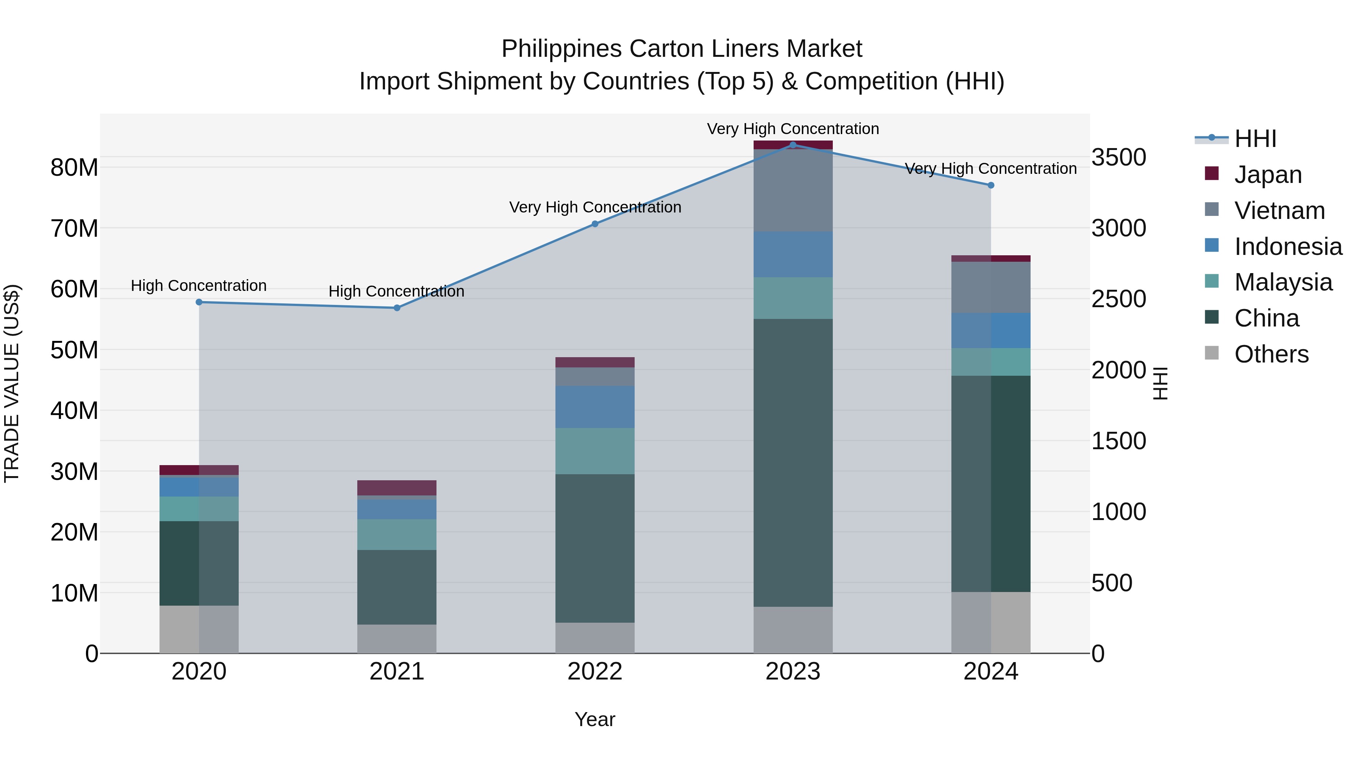
Task: Click the 3500 right axis tick label
Action: 1119,157
